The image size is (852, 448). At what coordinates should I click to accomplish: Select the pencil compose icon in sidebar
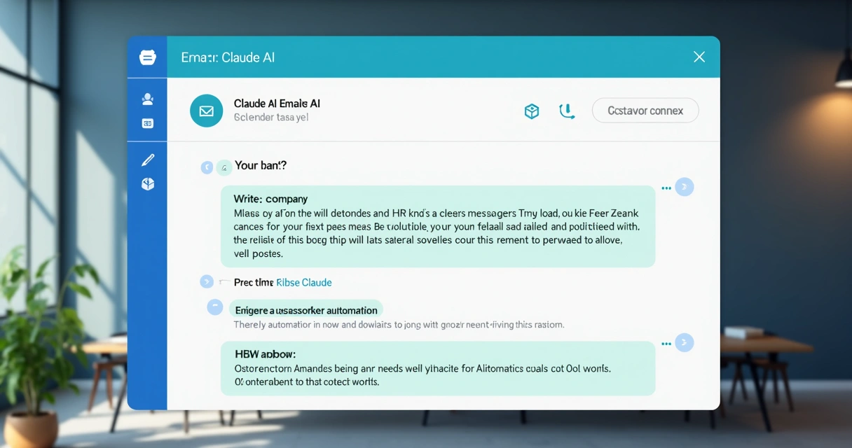(148, 160)
